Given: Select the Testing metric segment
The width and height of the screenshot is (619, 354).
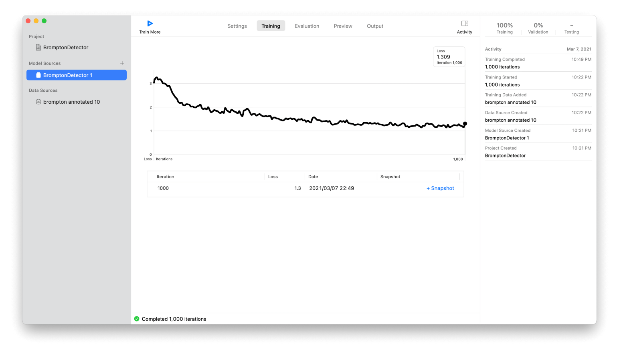Looking at the screenshot, I should tap(572, 28).
